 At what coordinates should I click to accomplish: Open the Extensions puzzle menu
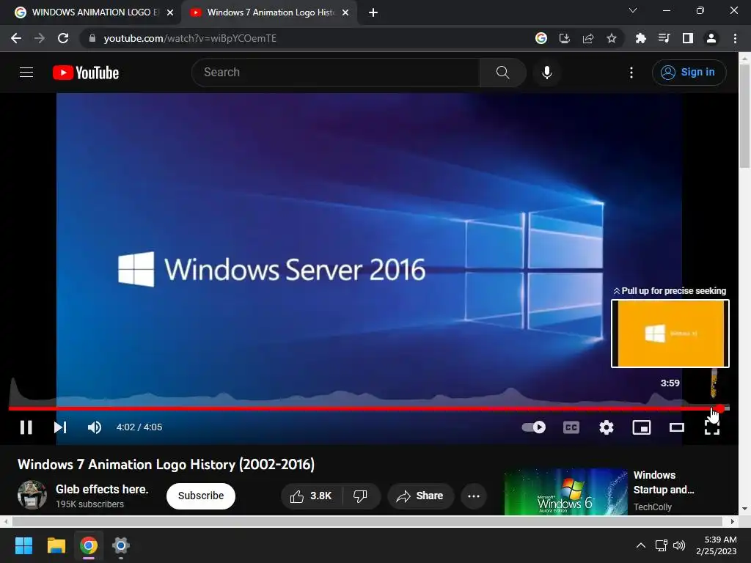click(x=640, y=38)
